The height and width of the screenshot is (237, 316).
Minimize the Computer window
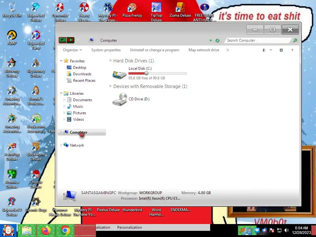[255, 30]
